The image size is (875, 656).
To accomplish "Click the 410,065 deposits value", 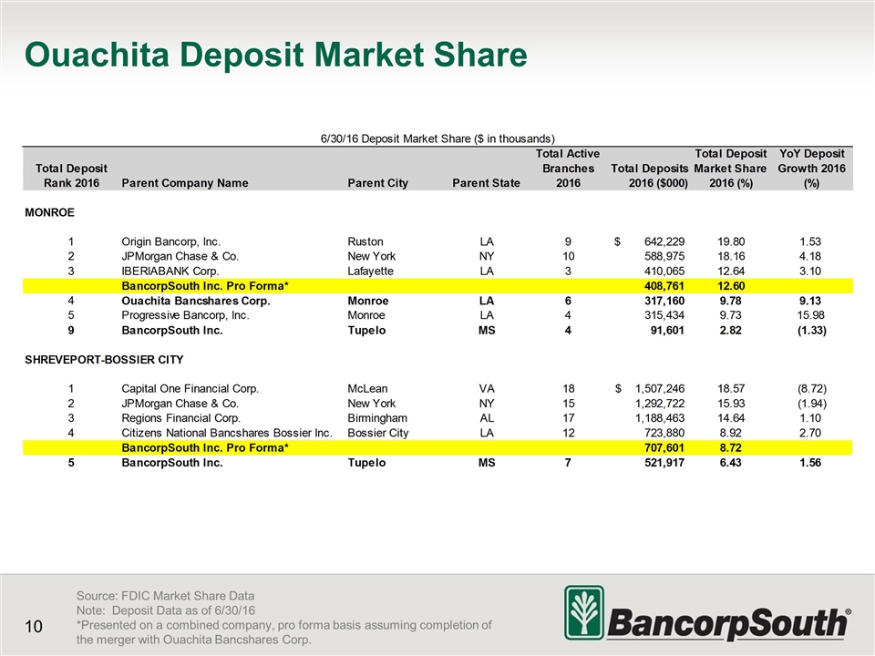I will (664, 272).
